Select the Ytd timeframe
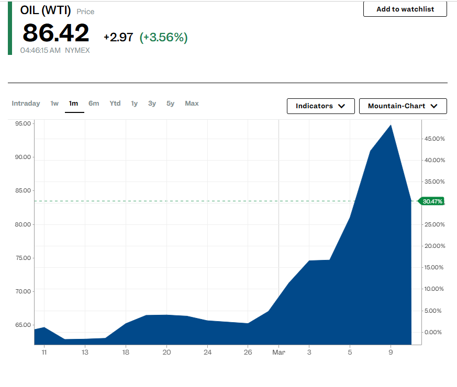Screen dimensions: 457x387 pyautogui.click(x=115, y=103)
